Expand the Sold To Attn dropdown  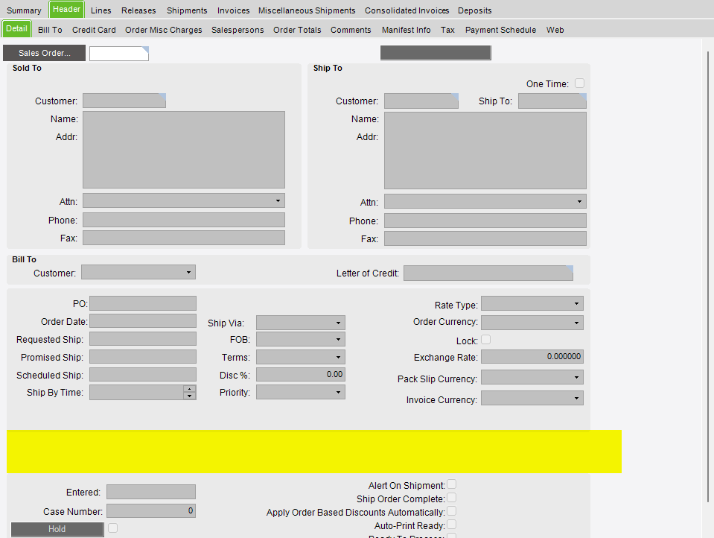click(x=278, y=200)
